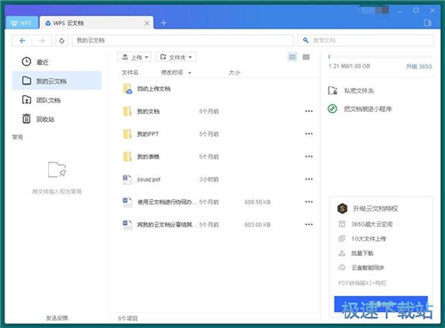Click the user account area in title bar
The height and width of the screenshot is (328, 445).
coord(376,11)
